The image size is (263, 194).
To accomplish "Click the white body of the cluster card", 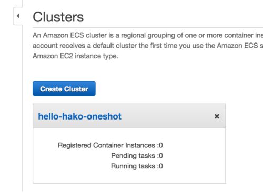I will pos(129,156).
